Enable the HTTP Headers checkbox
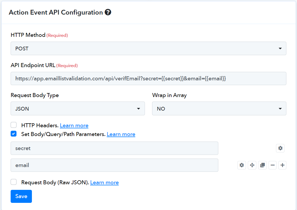 (14, 125)
